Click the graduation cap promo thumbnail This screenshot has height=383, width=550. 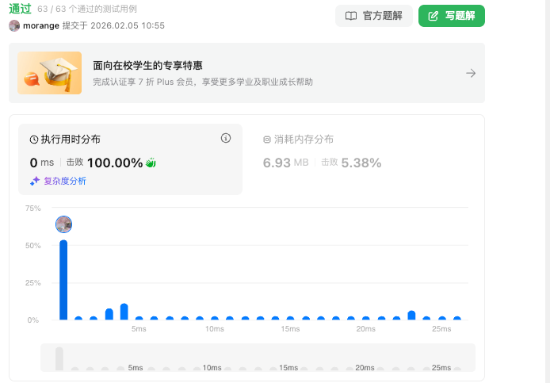tap(49, 73)
